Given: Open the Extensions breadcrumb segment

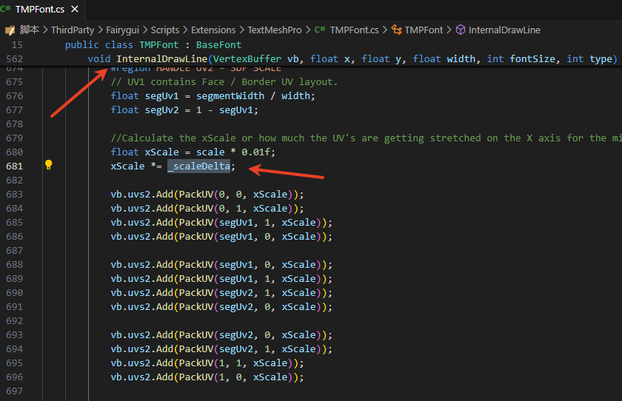Looking at the screenshot, I should click(213, 30).
